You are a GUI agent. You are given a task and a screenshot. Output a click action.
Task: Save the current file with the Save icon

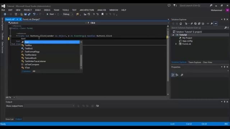pos(26,14)
